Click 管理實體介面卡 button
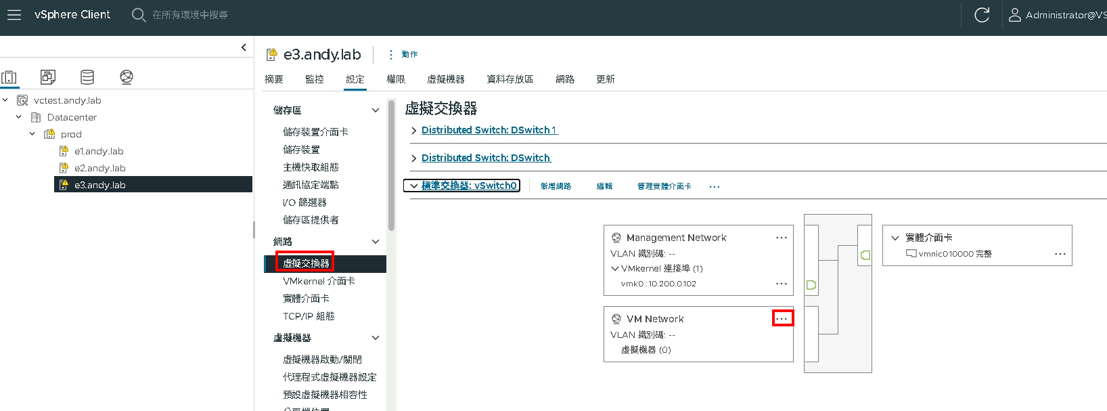The height and width of the screenshot is (411, 1107). [664, 186]
